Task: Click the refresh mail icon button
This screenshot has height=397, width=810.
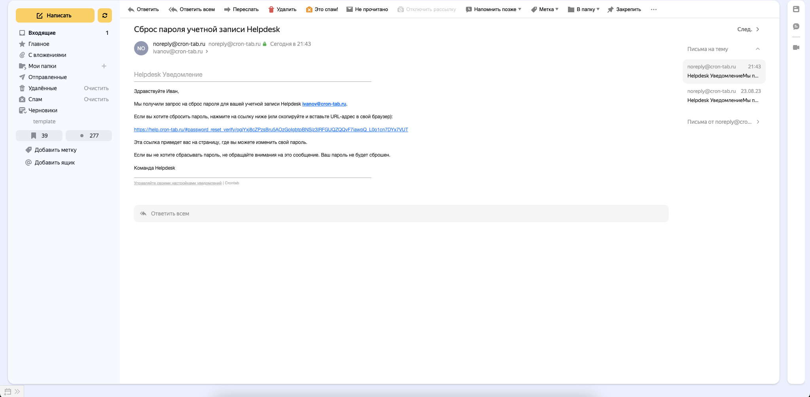Action: pos(104,15)
